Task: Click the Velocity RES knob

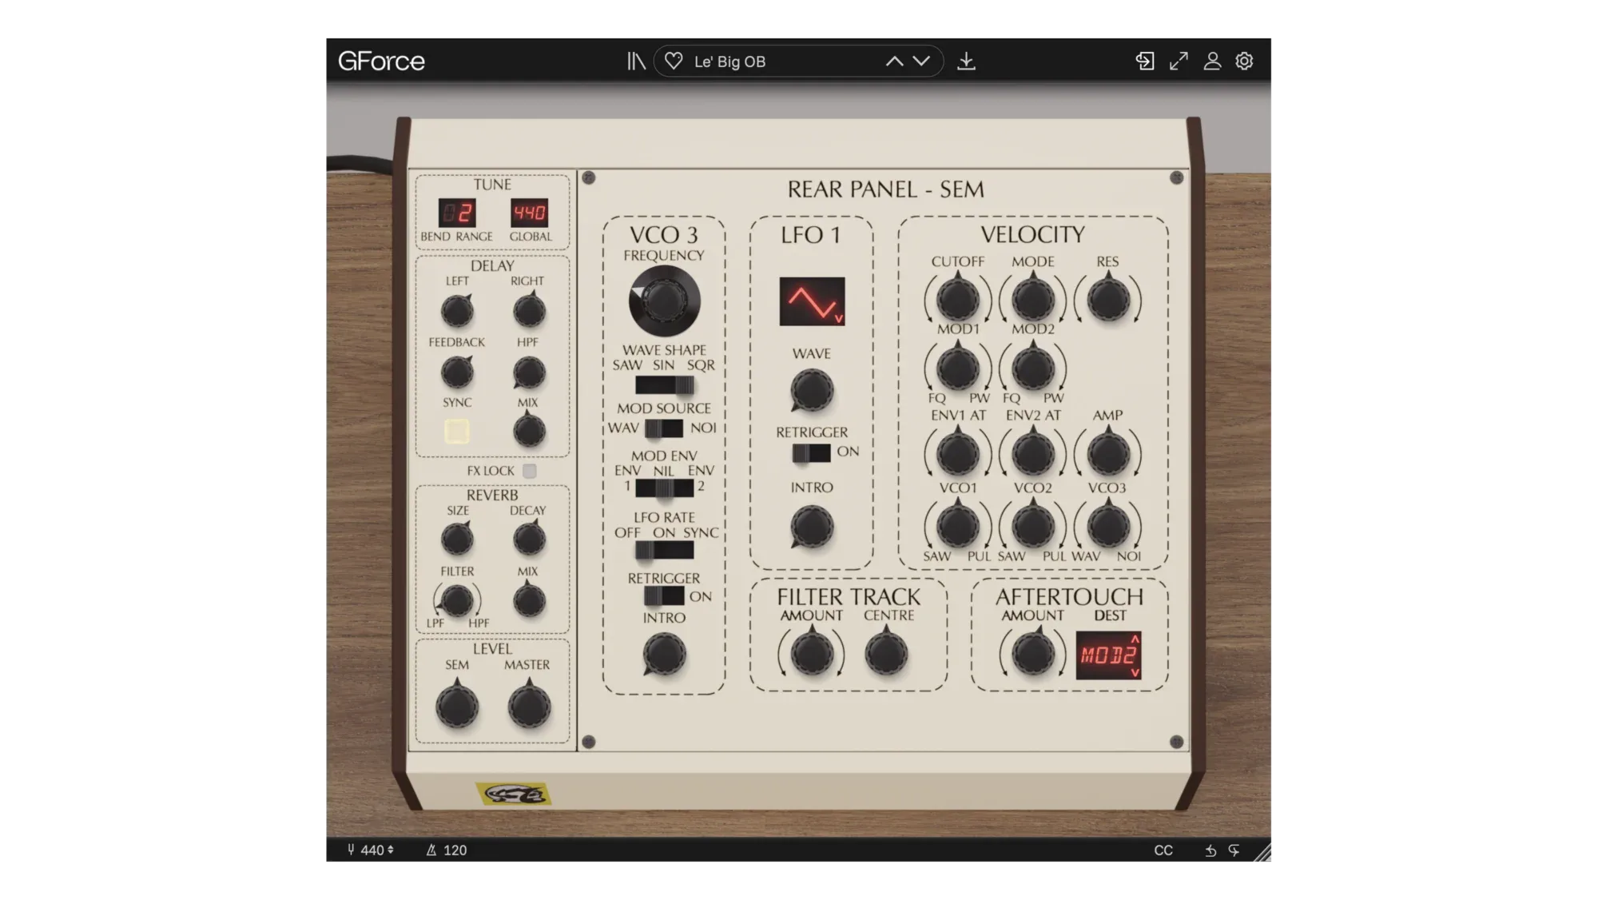Action: [1107, 299]
